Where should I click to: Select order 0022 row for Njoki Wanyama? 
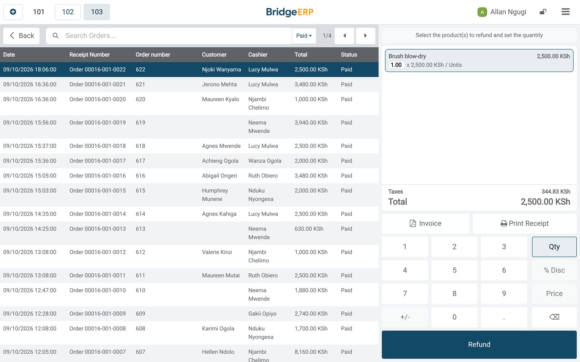tap(189, 70)
